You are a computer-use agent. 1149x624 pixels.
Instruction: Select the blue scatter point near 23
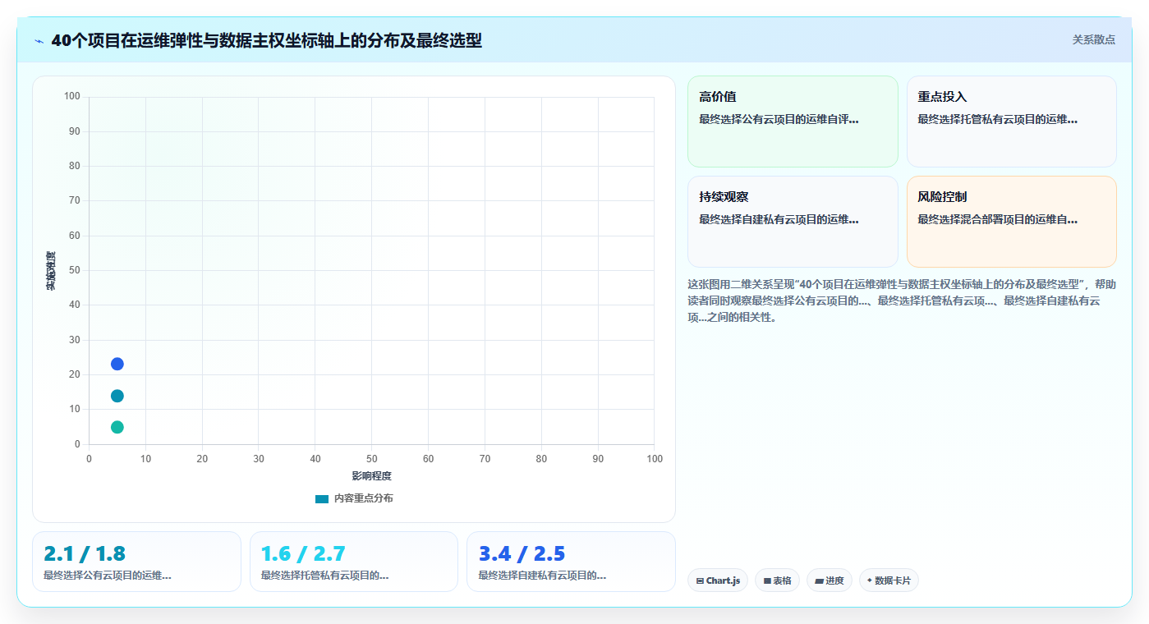point(117,364)
